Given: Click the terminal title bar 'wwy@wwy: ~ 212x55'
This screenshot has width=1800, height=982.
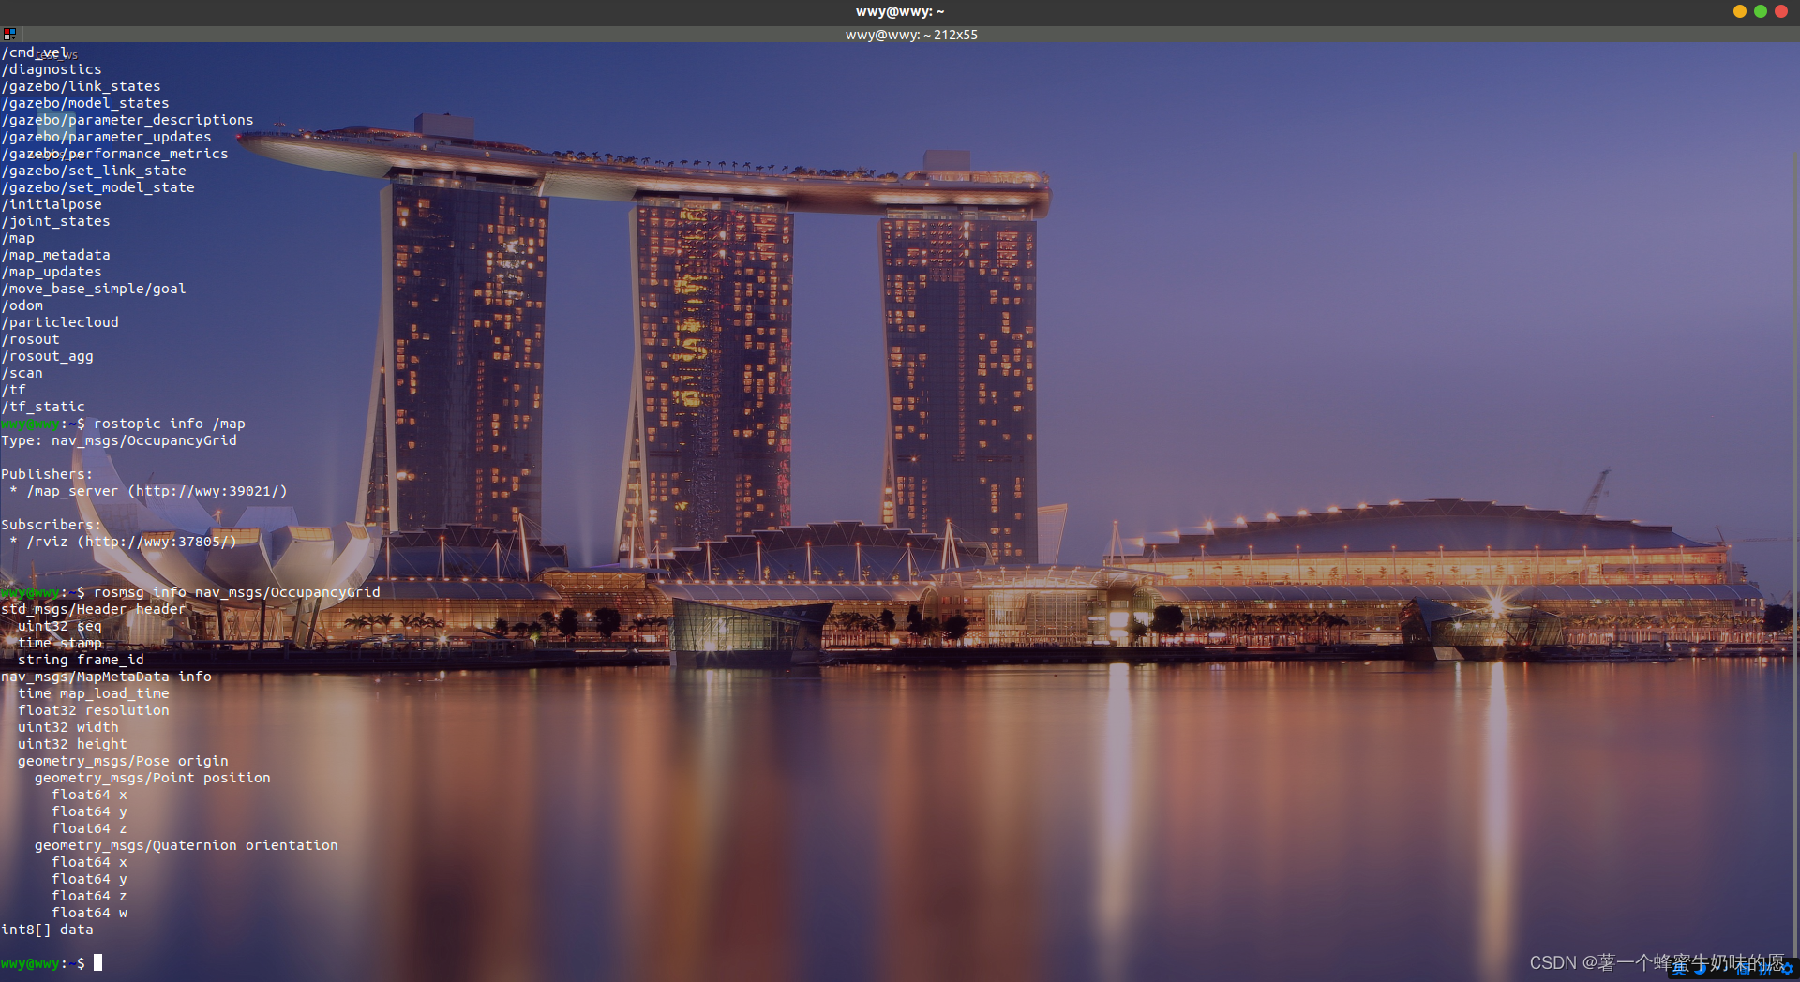Looking at the screenshot, I should [x=911, y=35].
